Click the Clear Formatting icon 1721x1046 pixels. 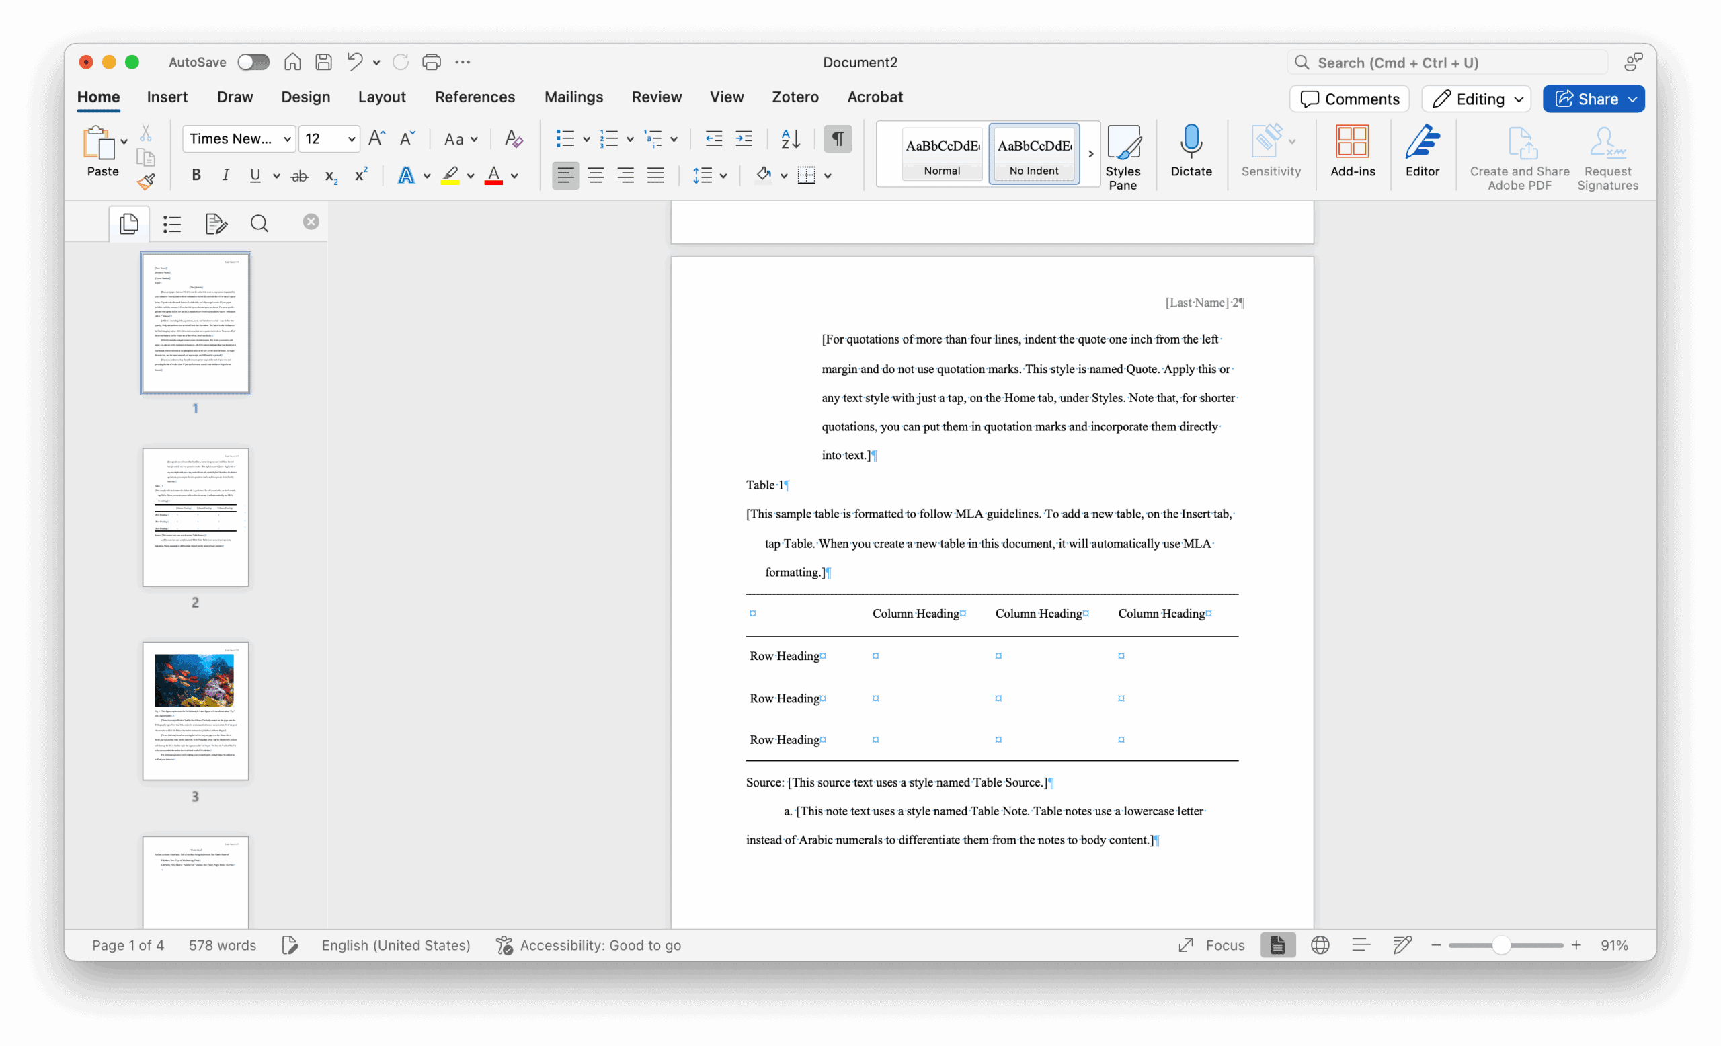pos(514,138)
